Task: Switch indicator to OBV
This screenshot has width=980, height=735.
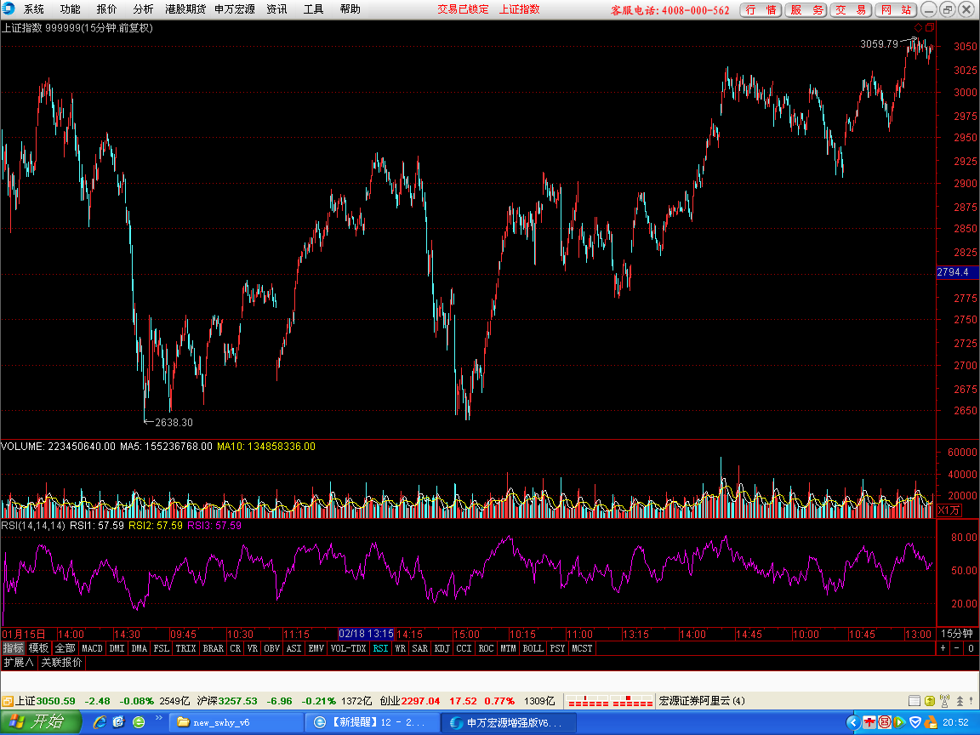Action: click(x=271, y=648)
